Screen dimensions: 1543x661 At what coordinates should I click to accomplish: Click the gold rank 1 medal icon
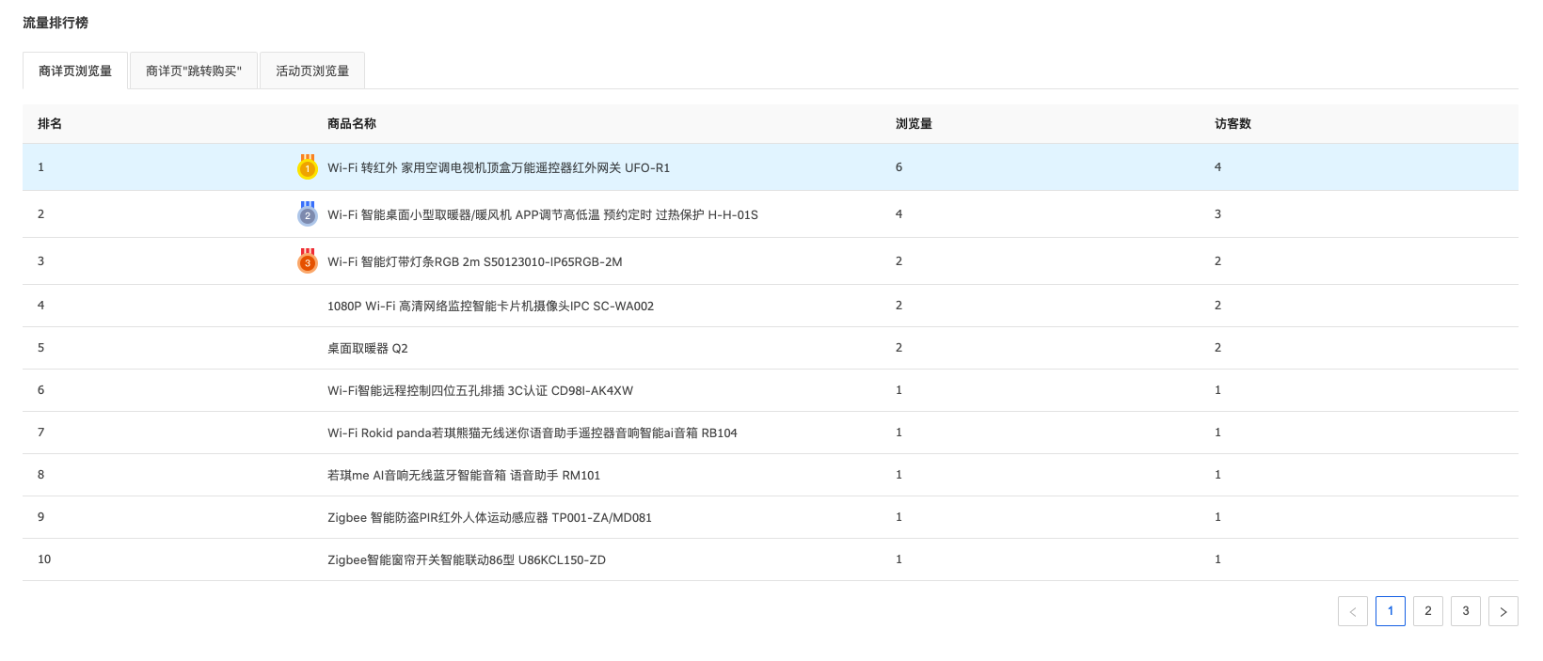(x=307, y=166)
